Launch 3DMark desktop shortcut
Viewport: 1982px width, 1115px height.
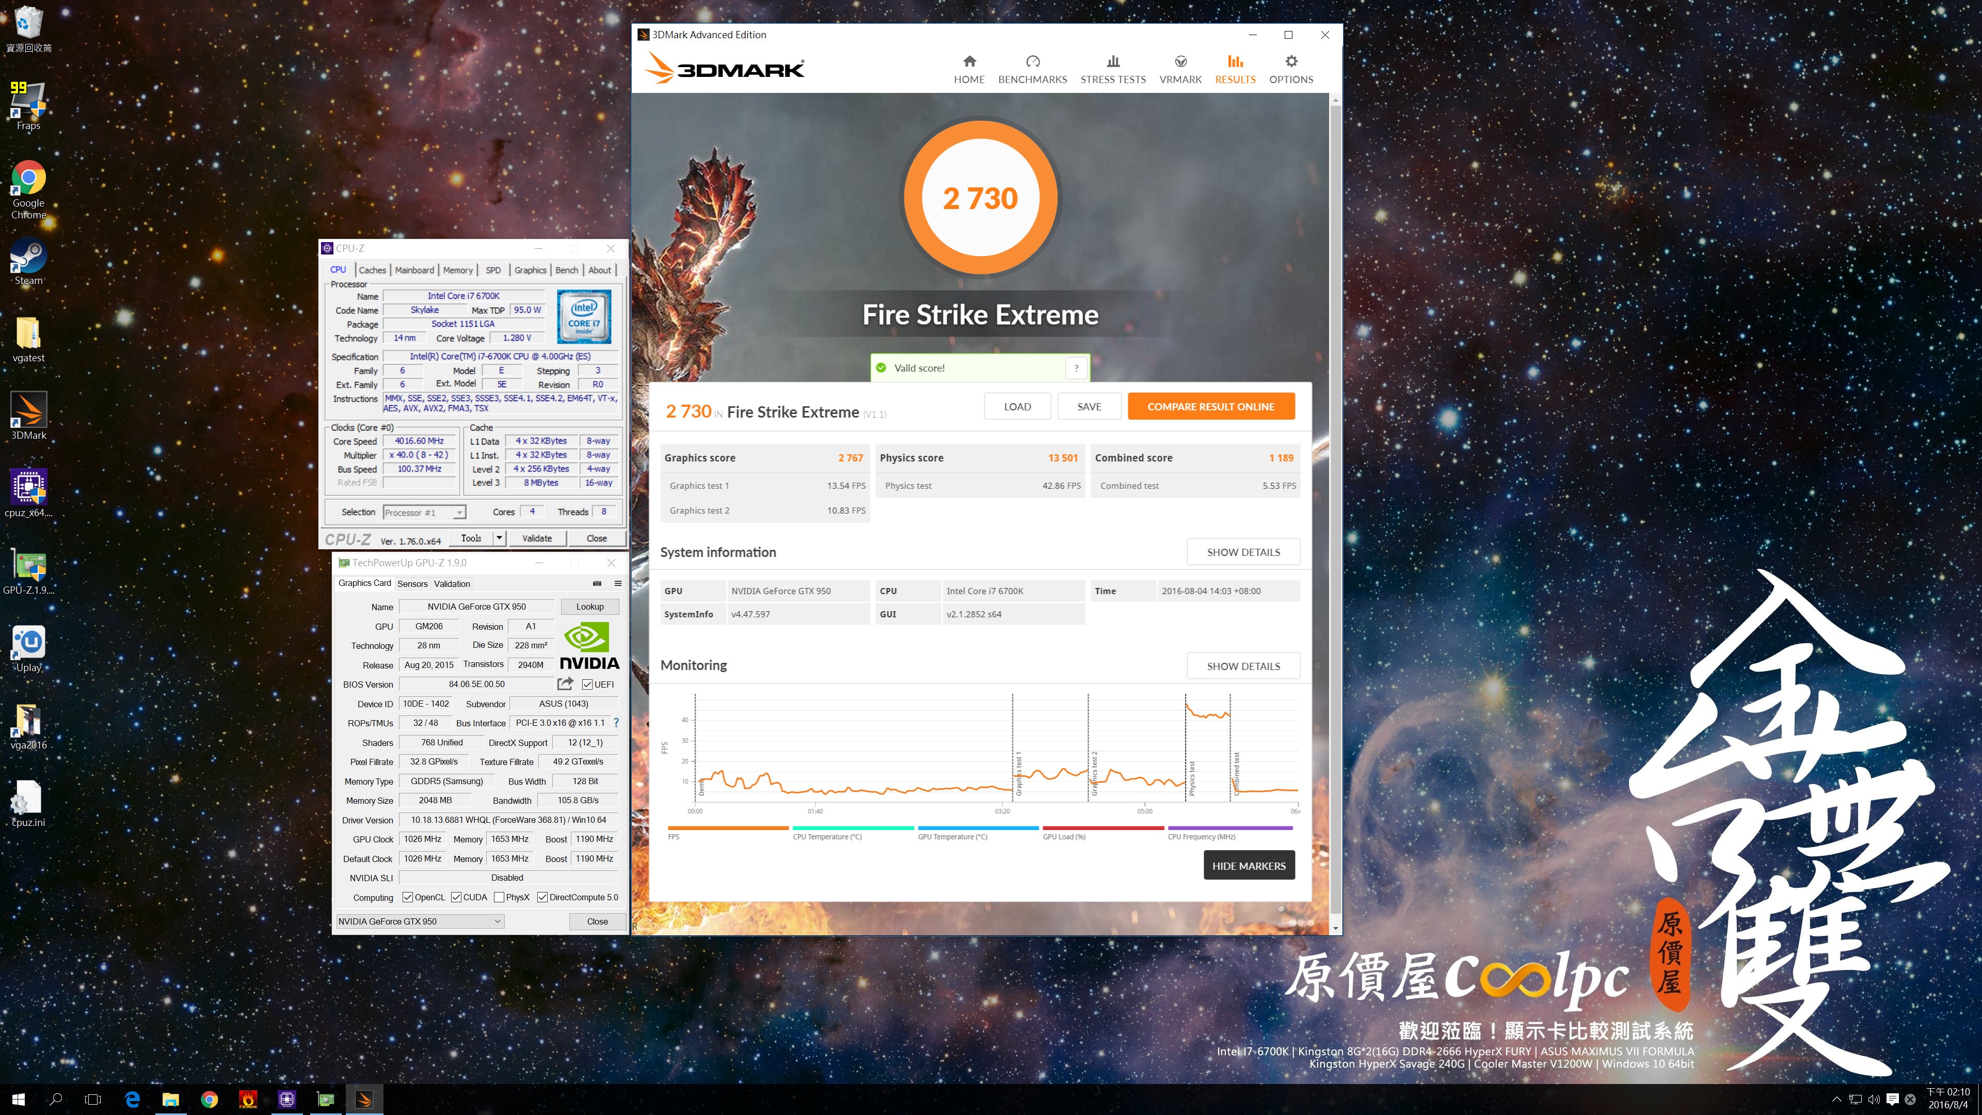coord(28,416)
